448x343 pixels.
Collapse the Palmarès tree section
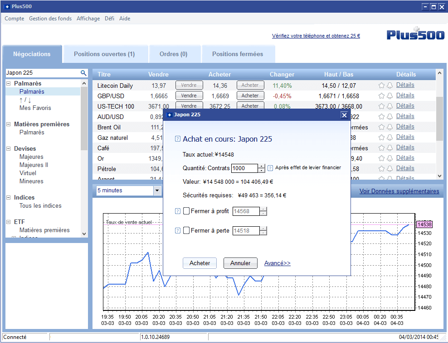coord(9,84)
